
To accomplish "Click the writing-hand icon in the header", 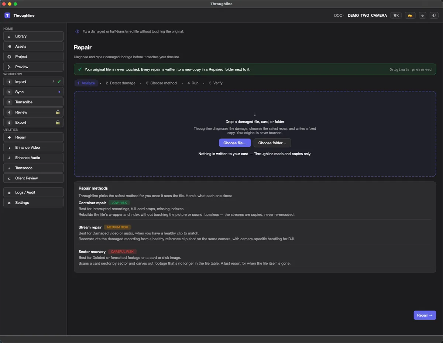I will point(410,16).
